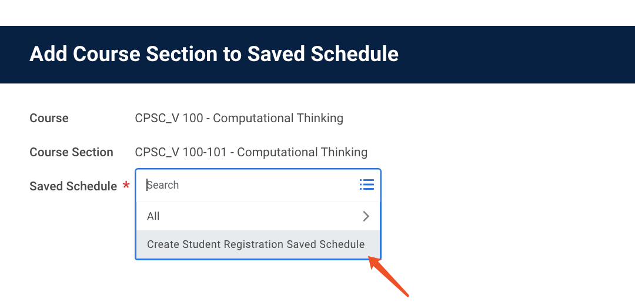This screenshot has height=302, width=635.
Task: Select Create Student Registration Saved Schedule option
Action: coord(256,244)
